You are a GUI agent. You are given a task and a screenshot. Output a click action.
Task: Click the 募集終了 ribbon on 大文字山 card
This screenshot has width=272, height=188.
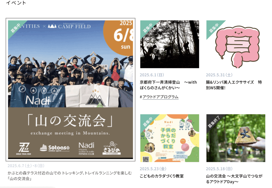click(214, 121)
